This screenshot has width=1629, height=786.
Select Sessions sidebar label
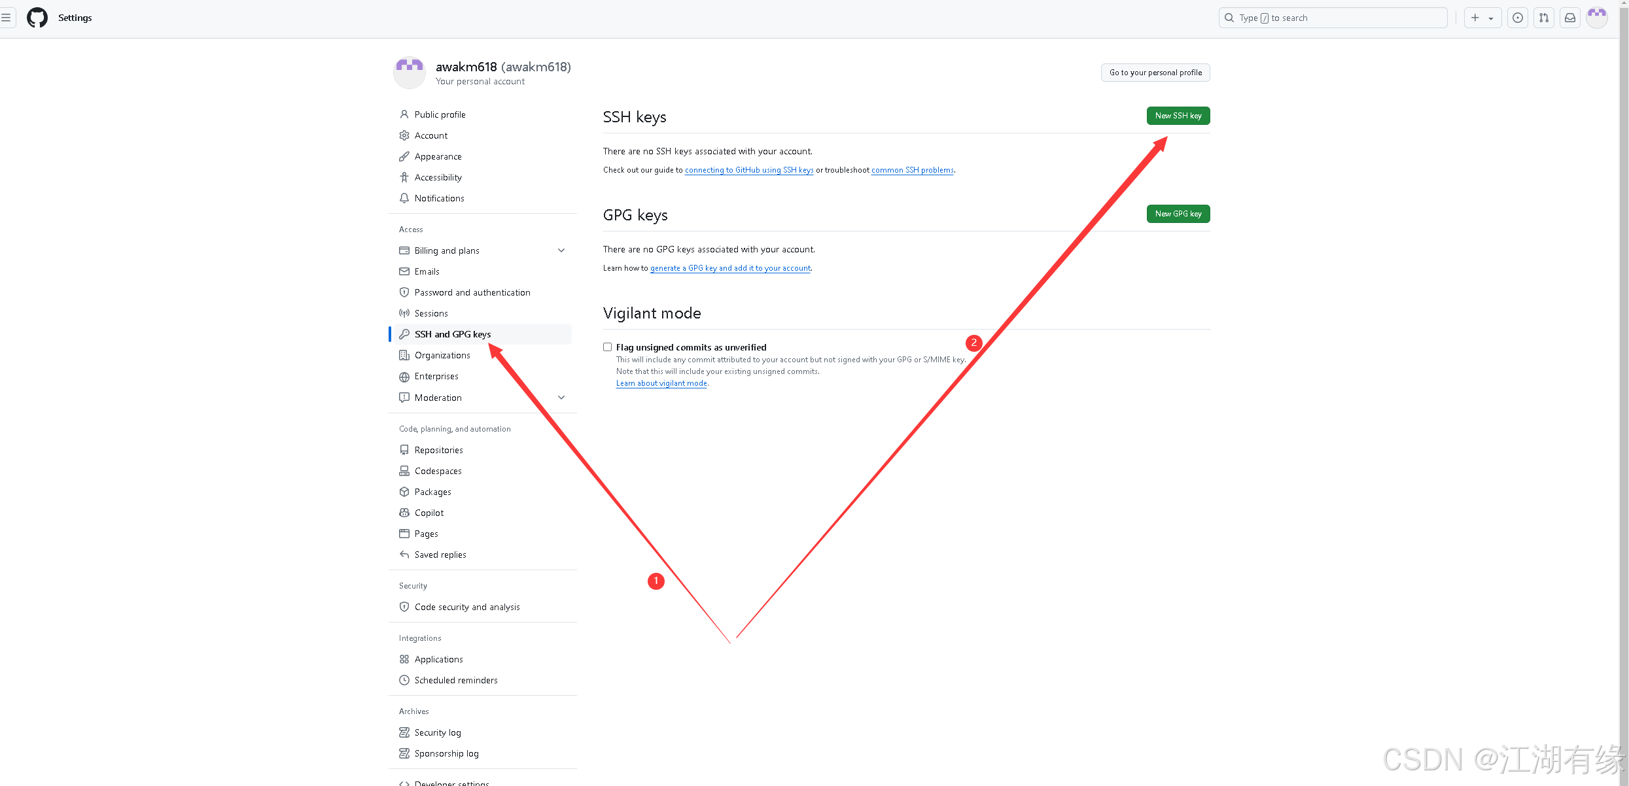(431, 313)
